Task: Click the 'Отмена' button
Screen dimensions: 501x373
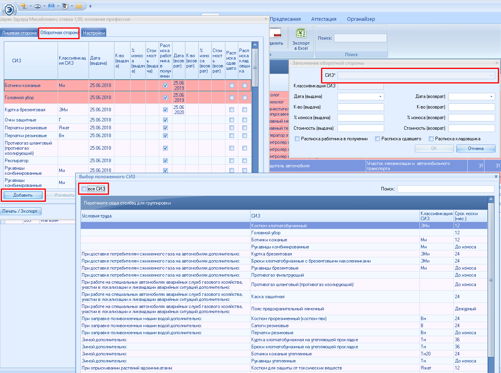Action: [476, 148]
